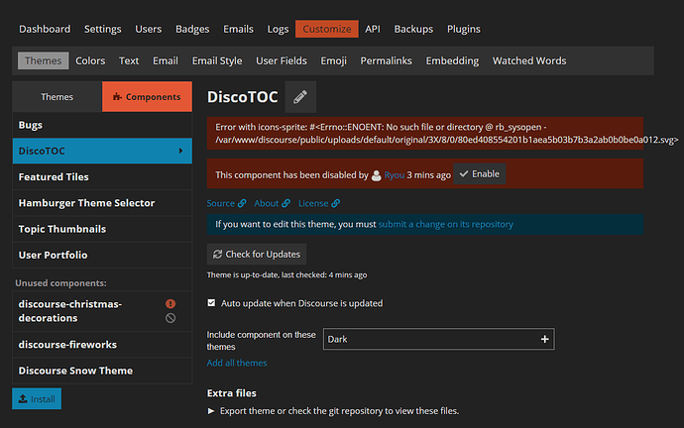Open User Fields tab
Viewport: 684px width, 428px height.
tap(282, 60)
